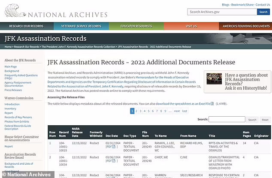Image resolution: width=272 pixels, height=178 pixels.
Task: Click the HistoryHub thumbnail image
Action: coord(214,79)
